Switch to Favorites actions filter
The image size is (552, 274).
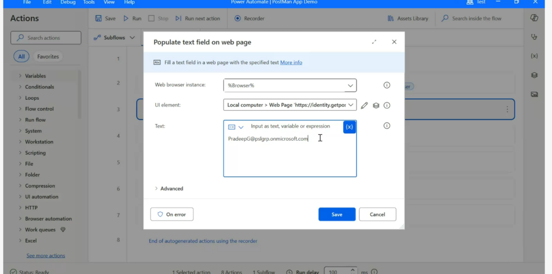(48, 56)
